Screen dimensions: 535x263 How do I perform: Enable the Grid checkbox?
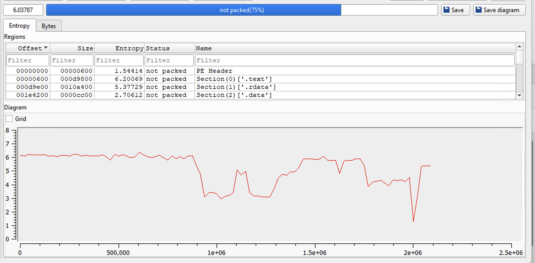[x=9, y=119]
